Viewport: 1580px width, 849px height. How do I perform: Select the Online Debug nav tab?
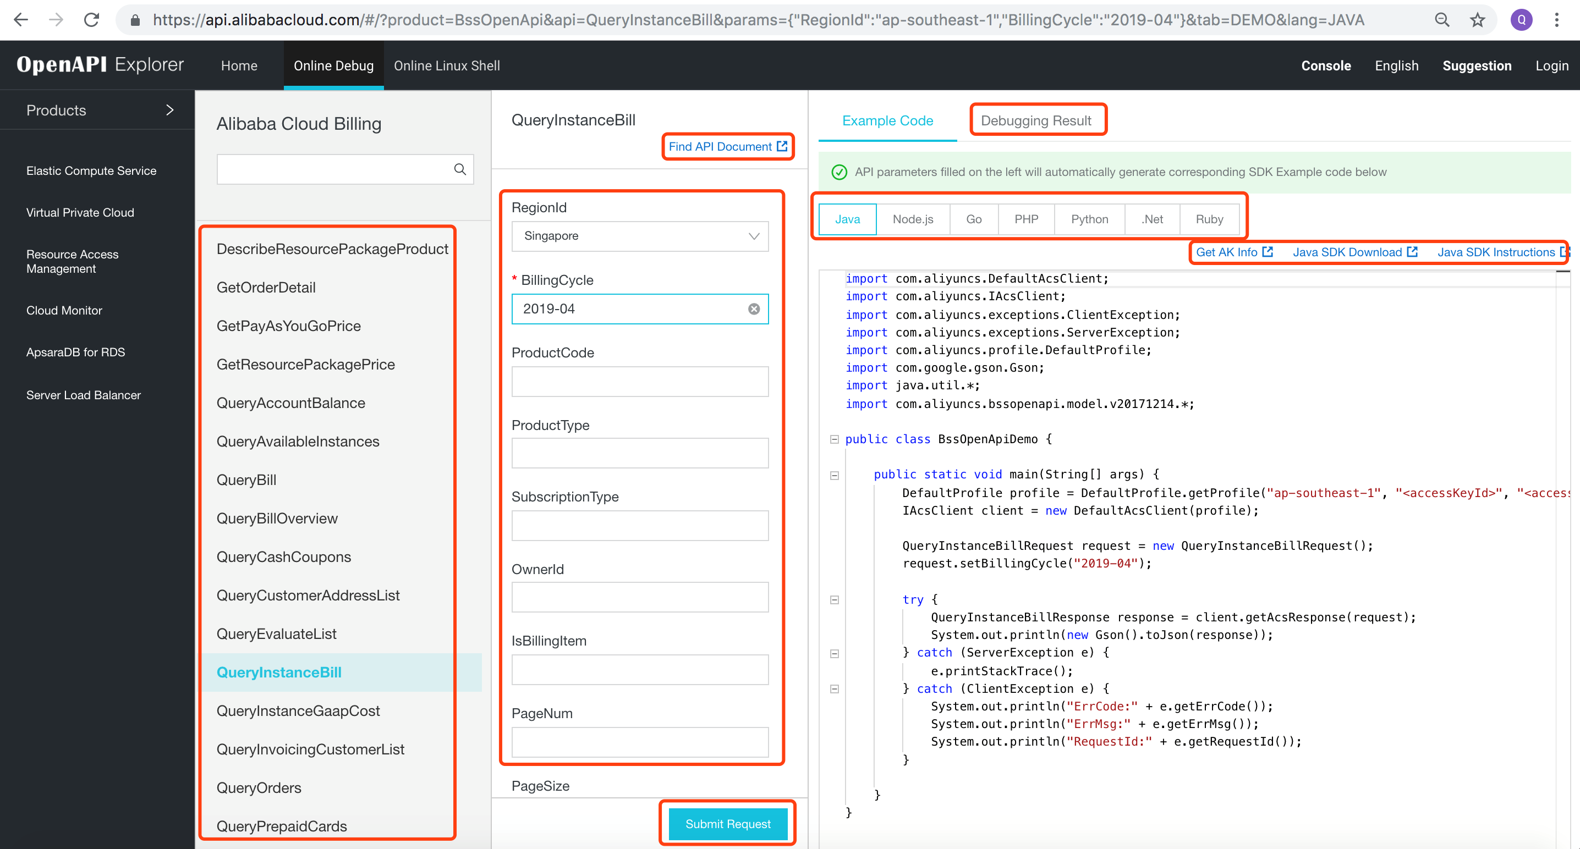pyautogui.click(x=334, y=65)
